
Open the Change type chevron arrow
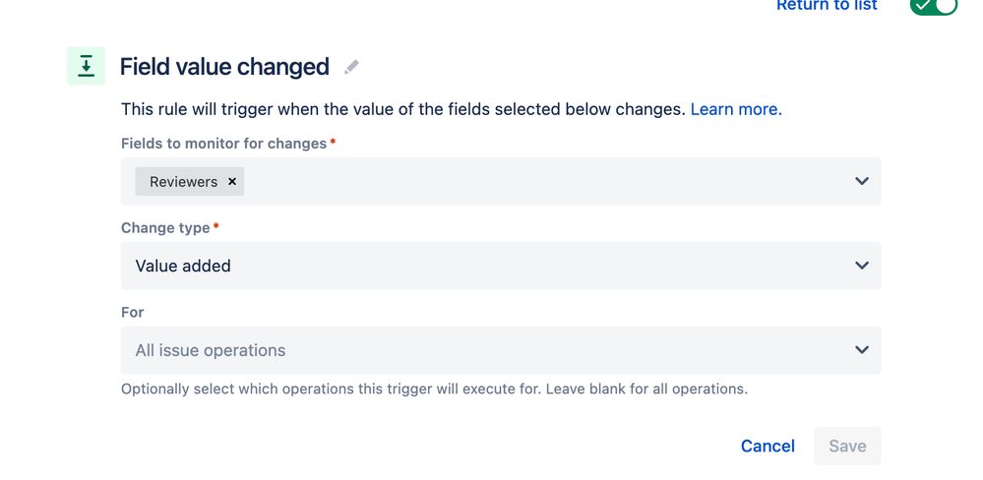click(x=862, y=266)
